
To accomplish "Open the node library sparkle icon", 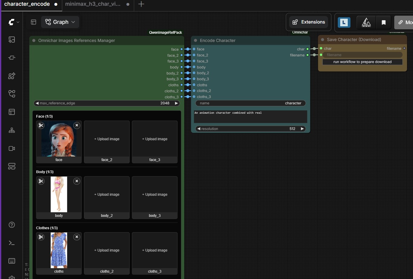I will coord(12,76).
